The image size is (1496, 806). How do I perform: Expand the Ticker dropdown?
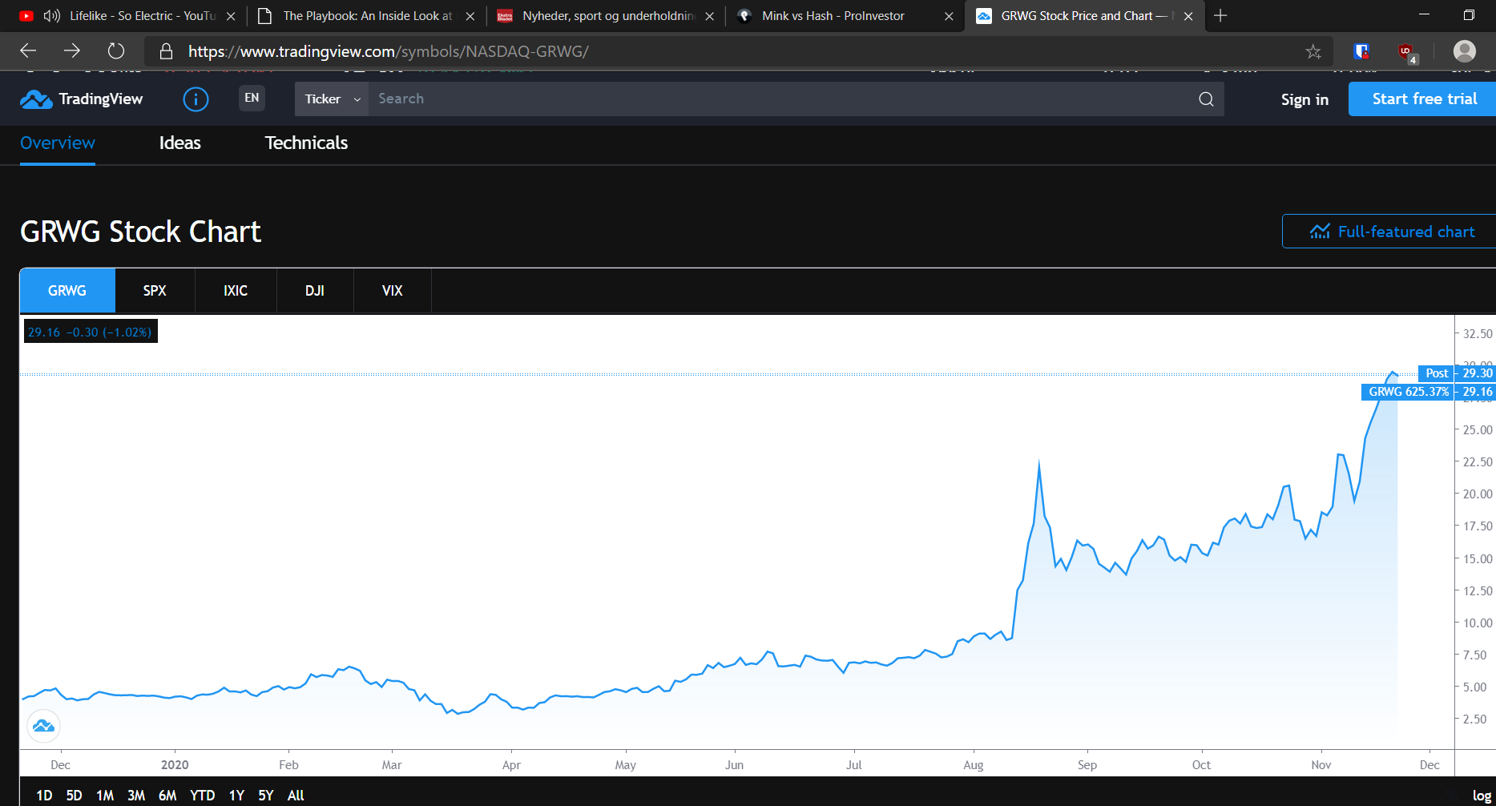(332, 99)
